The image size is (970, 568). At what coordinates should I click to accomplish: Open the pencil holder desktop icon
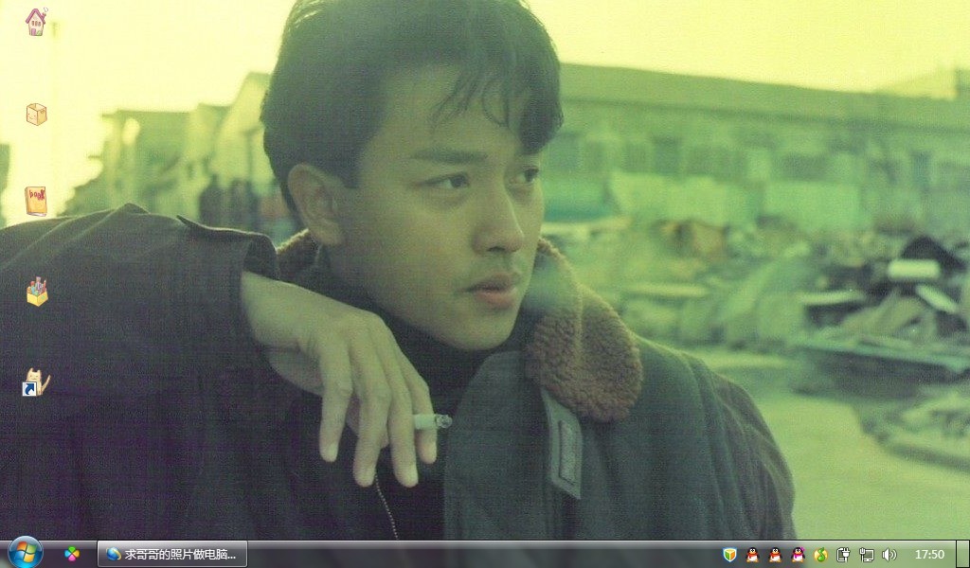click(37, 292)
